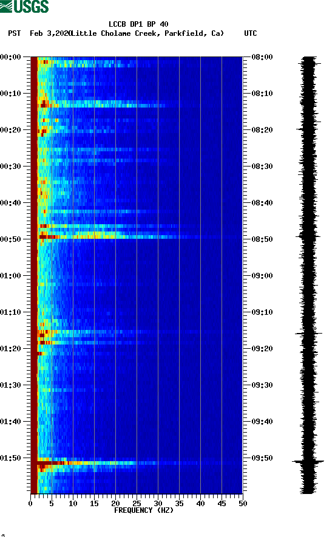Click the 08:50 UTC time label

coord(262,239)
